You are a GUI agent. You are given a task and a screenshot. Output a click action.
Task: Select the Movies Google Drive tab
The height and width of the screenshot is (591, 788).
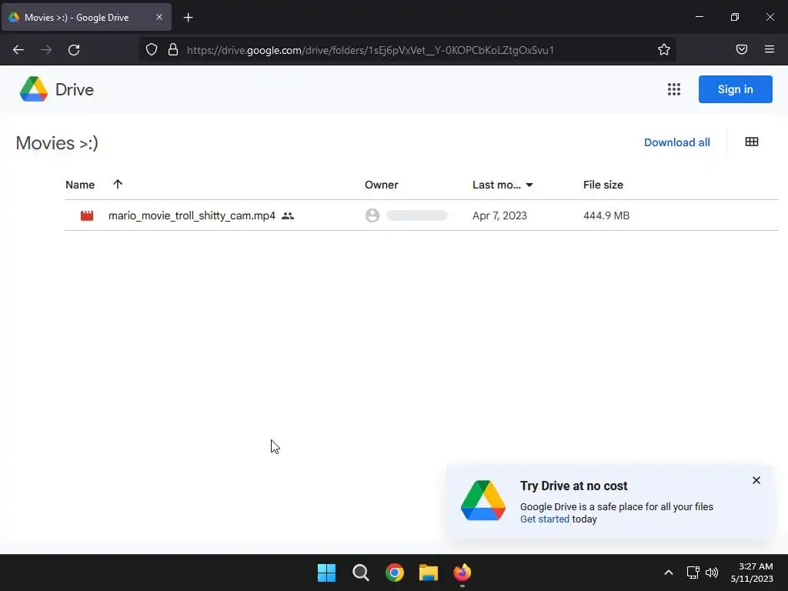click(86, 17)
